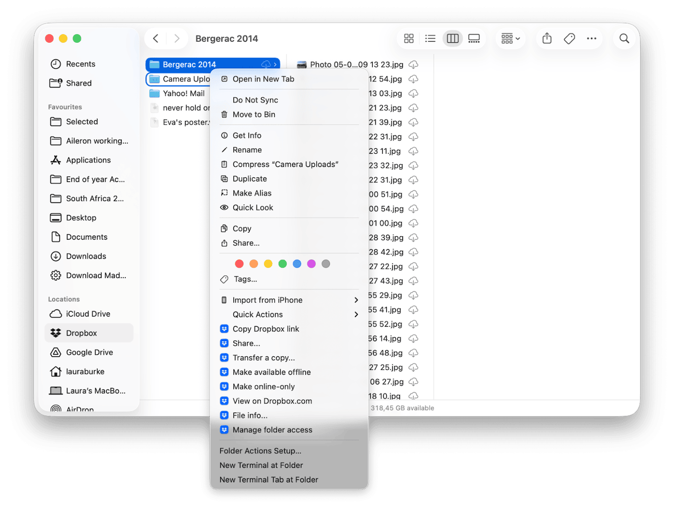
Task: Switch to gallery view in the toolbar
Action: (474, 38)
